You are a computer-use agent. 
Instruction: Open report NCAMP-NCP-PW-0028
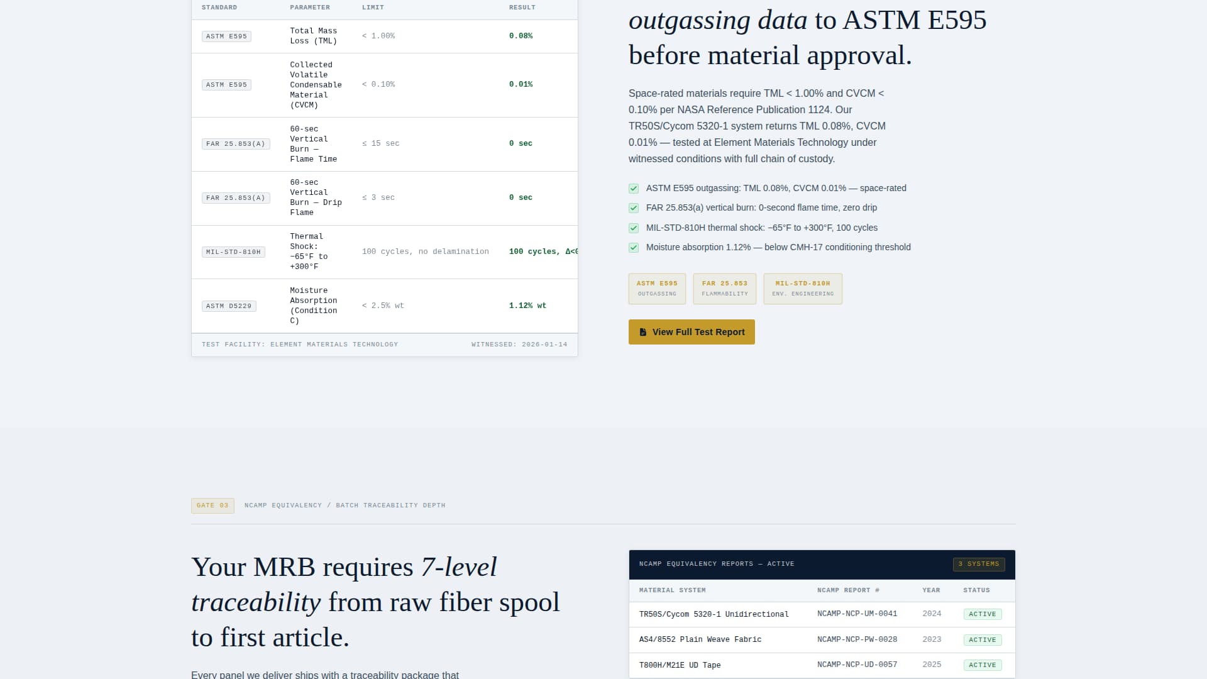point(857,639)
